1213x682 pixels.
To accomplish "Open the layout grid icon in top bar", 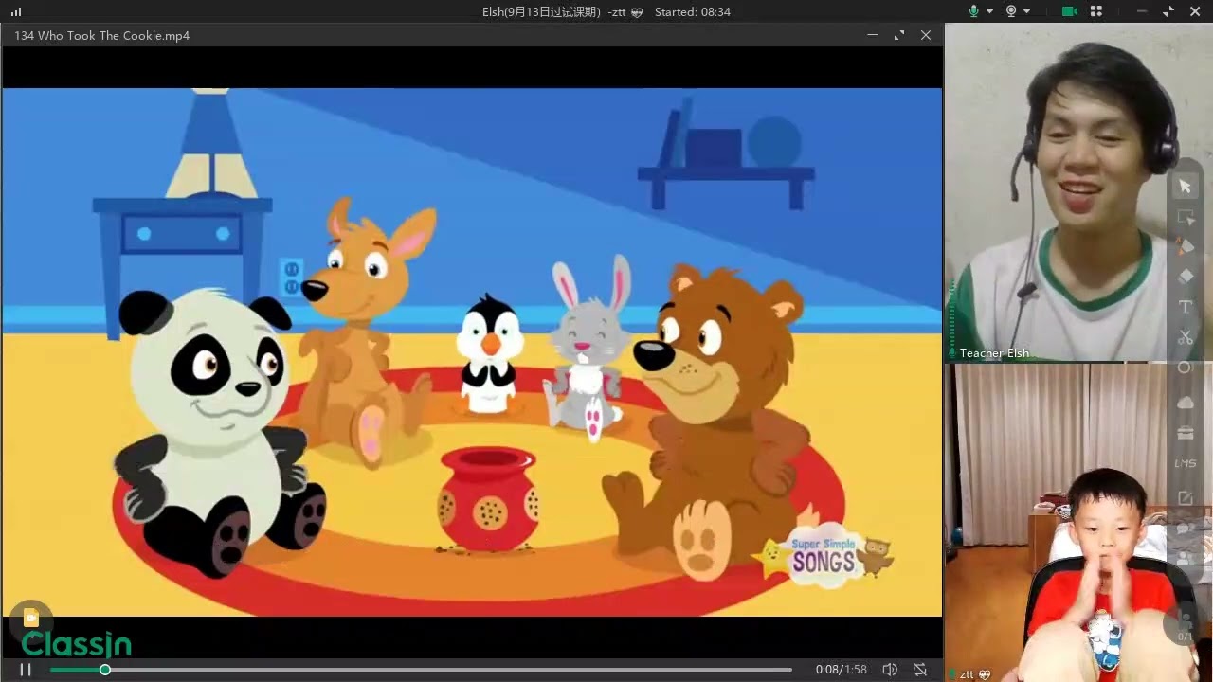I will pyautogui.click(x=1096, y=11).
